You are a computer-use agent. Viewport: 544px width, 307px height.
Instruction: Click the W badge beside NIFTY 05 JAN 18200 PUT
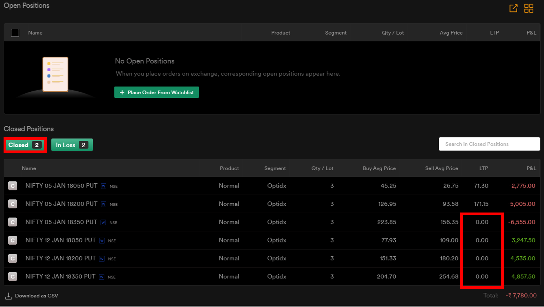[103, 204]
